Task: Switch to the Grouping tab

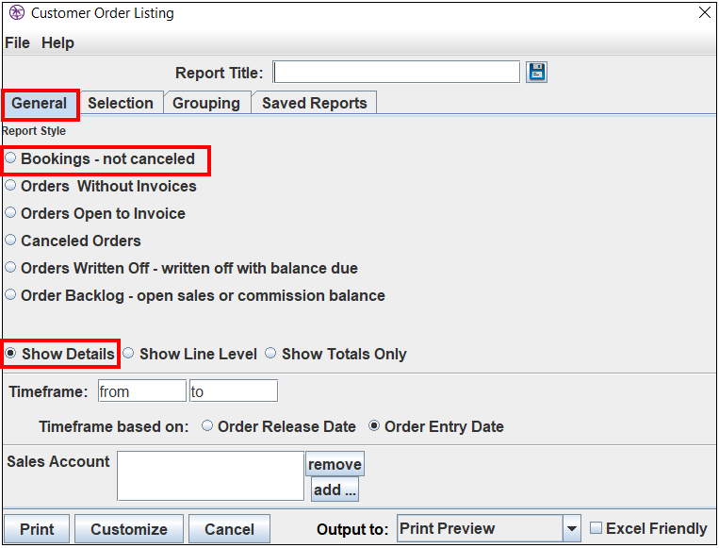Action: (206, 103)
